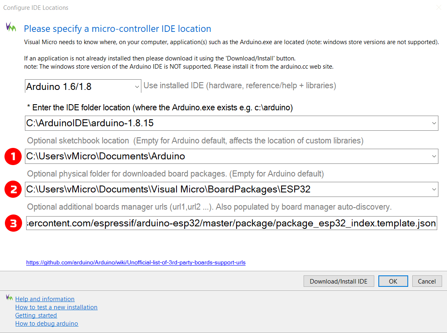Image resolution: width=447 pixels, height=333 pixels.
Task: Click the 'Optional physical folder for downloaded board packages' label
Action: point(175,174)
